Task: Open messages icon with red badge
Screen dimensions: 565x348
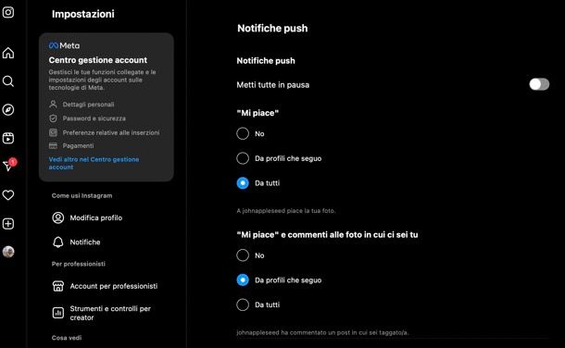Action: 9,165
